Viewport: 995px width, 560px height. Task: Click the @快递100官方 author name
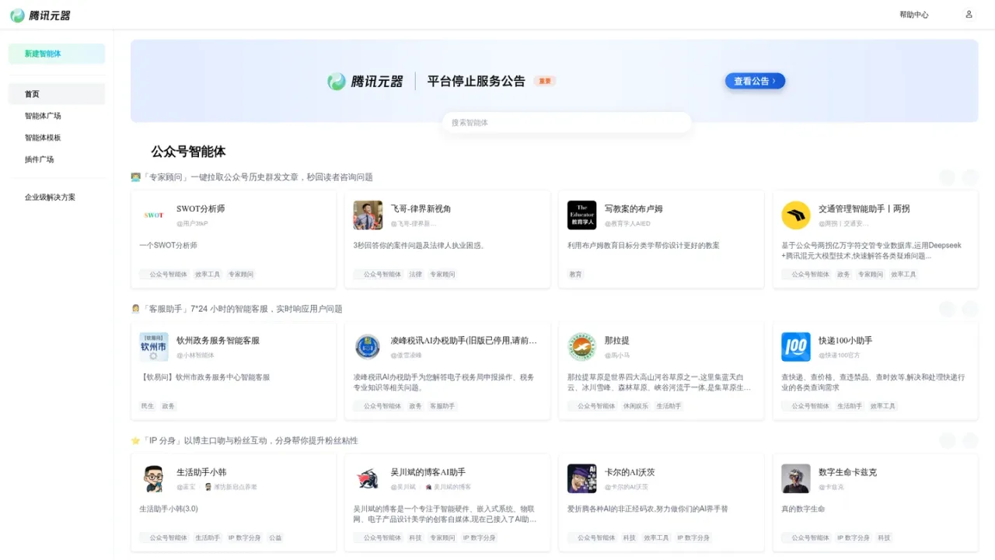(x=840, y=355)
